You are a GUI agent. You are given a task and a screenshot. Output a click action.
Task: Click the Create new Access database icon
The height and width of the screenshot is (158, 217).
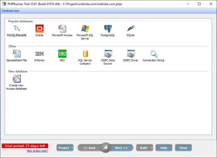(17, 79)
